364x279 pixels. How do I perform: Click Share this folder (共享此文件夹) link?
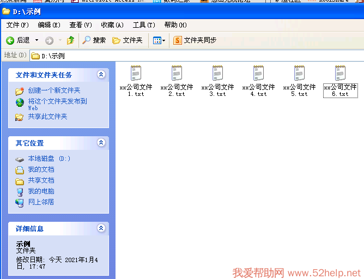(47, 117)
